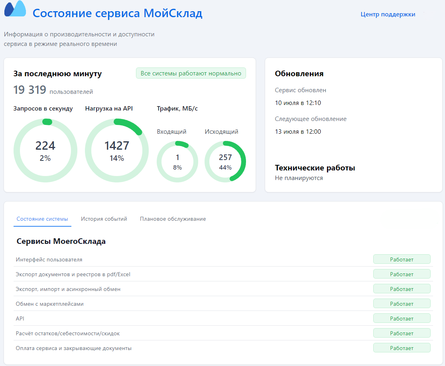Viewport: 445px width, 366px height.
Task: Click the "Все системы работают нормально" banner
Action: click(191, 73)
